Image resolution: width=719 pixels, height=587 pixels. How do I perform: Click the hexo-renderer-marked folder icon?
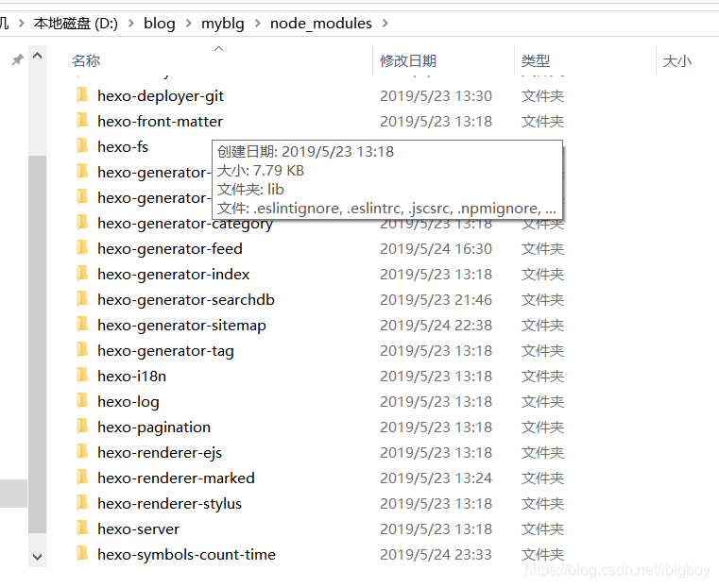(x=82, y=478)
